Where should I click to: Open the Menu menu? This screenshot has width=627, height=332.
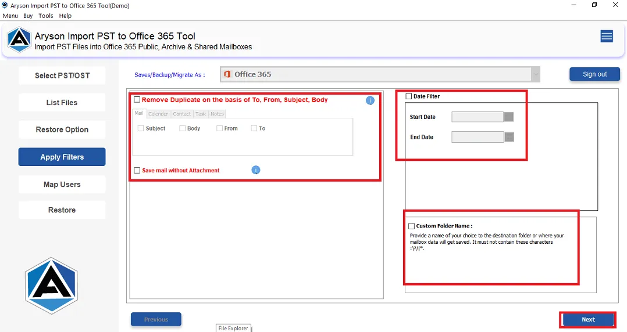(x=10, y=16)
